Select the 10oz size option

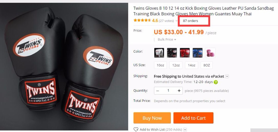click(x=160, y=65)
